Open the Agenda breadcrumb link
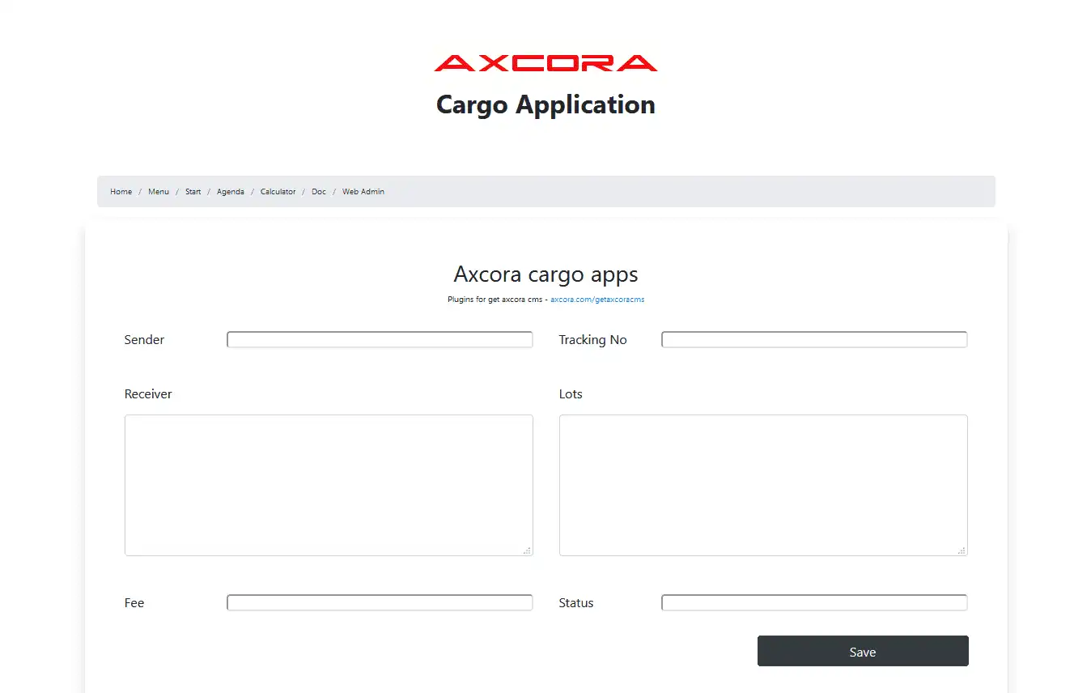Screen dimensions: 1091x693 [231, 192]
